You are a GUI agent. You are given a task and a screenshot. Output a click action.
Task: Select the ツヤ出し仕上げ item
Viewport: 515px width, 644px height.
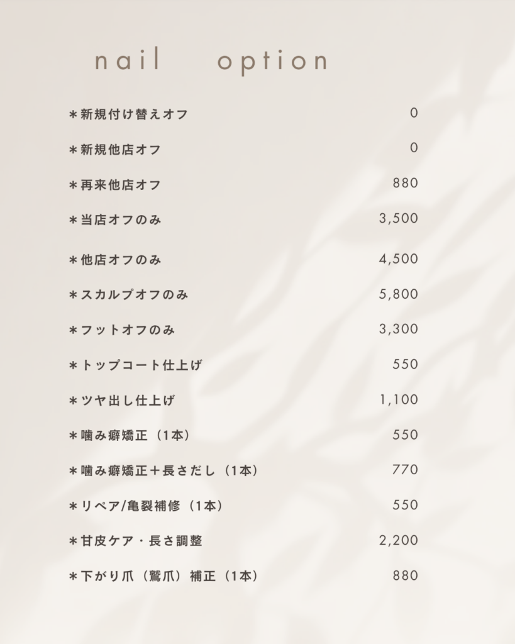[x=122, y=401]
